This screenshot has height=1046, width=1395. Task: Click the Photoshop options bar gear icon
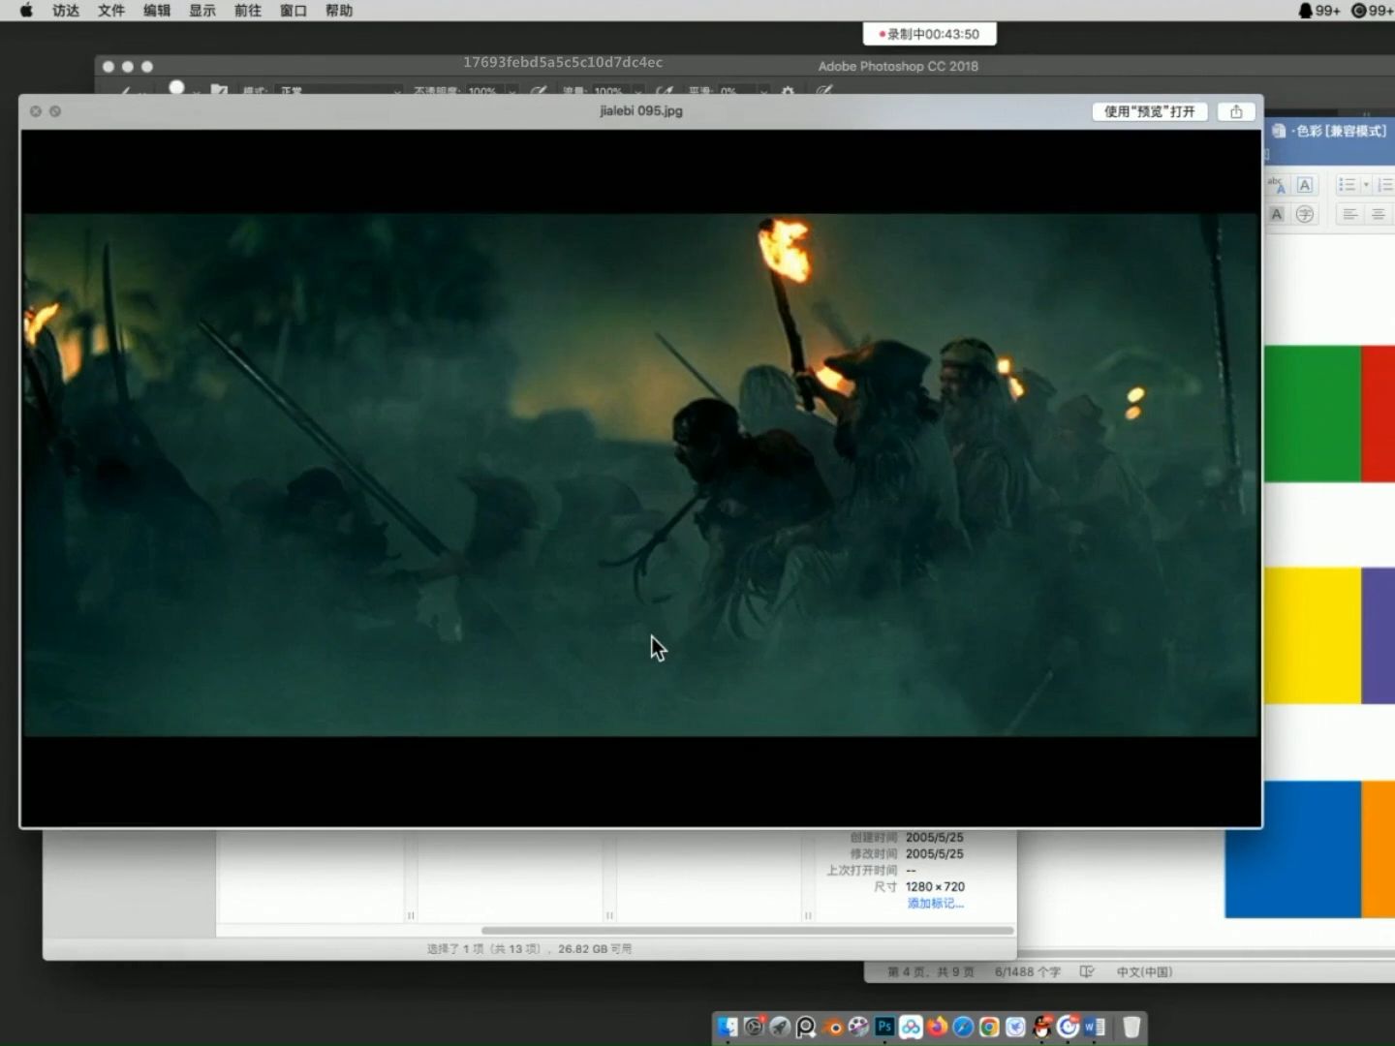788,90
